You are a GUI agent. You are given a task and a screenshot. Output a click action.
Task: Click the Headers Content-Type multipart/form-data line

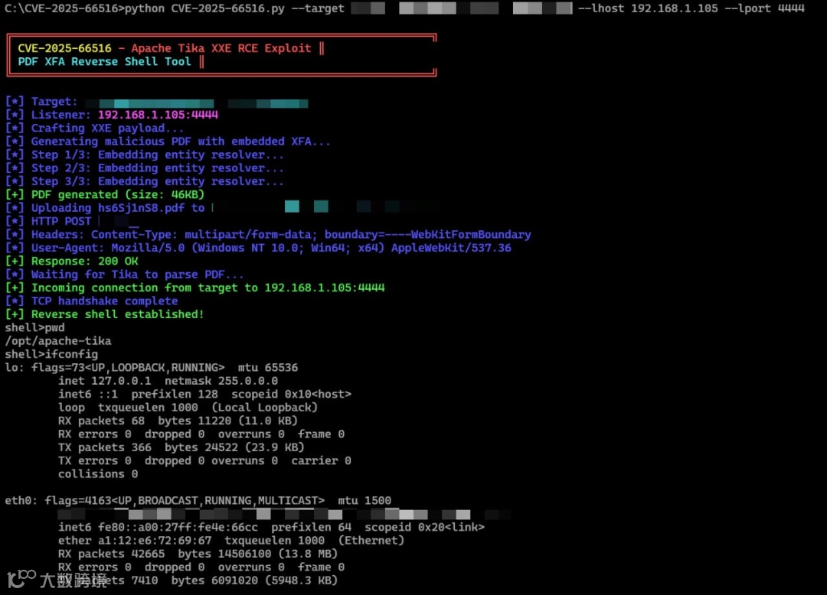(268, 234)
